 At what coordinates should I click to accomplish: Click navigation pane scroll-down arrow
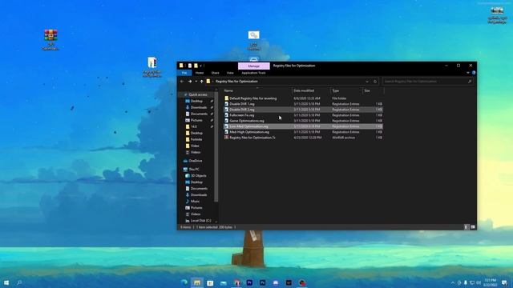pyautogui.click(x=216, y=222)
